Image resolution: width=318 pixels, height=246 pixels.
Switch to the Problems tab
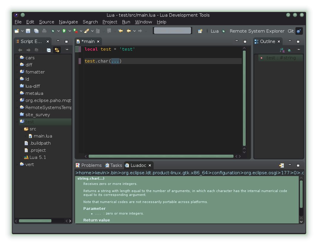click(89, 165)
